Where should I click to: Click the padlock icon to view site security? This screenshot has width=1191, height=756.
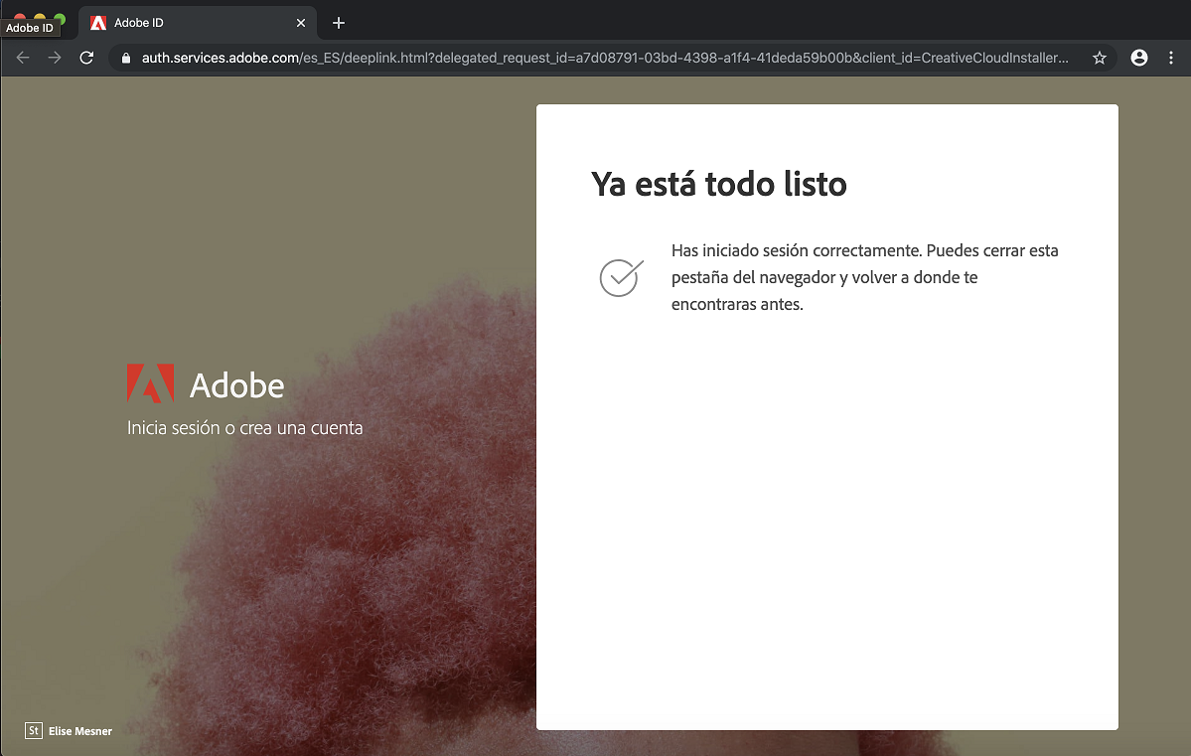click(x=125, y=58)
